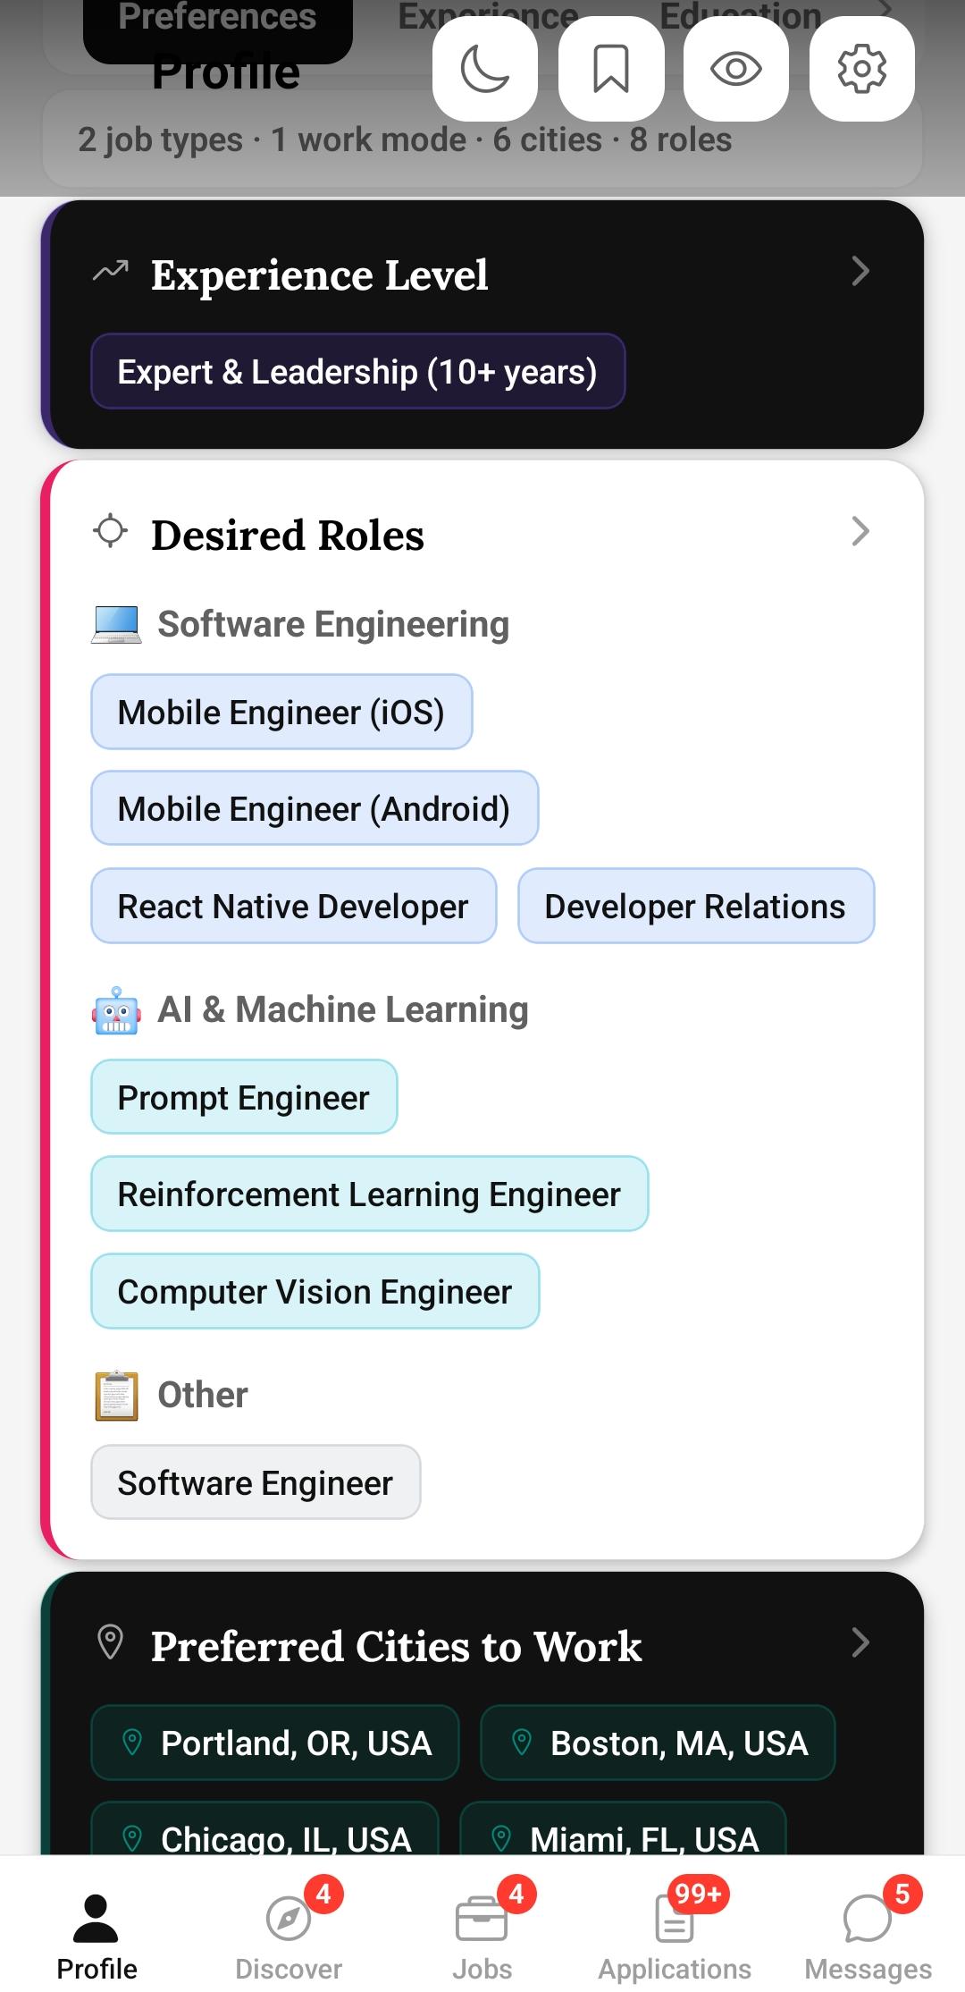Screen dimensions: 965x1992
Task: Click the Desired Roles target icon
Action: (x=111, y=531)
